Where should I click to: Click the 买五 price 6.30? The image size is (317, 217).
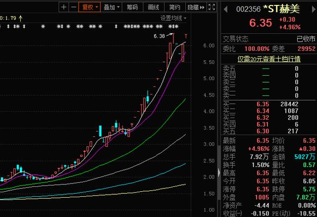pos(263,131)
